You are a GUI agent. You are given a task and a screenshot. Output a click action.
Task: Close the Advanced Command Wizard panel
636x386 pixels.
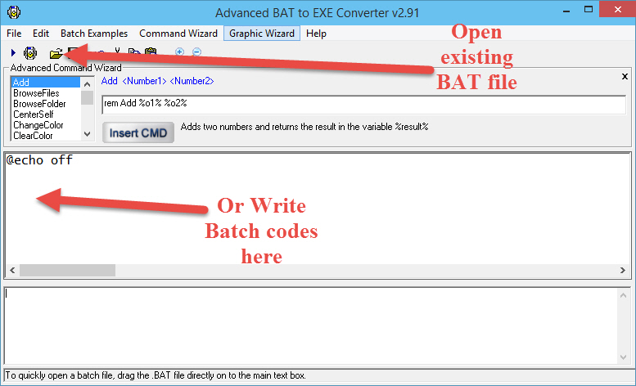pos(625,76)
